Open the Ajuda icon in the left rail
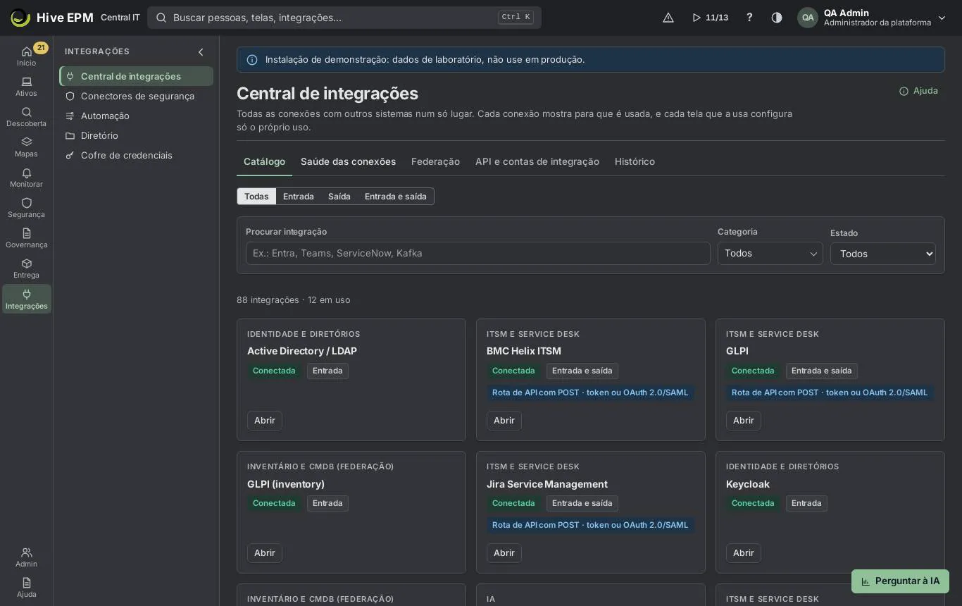The height and width of the screenshot is (606, 962). tap(26, 588)
